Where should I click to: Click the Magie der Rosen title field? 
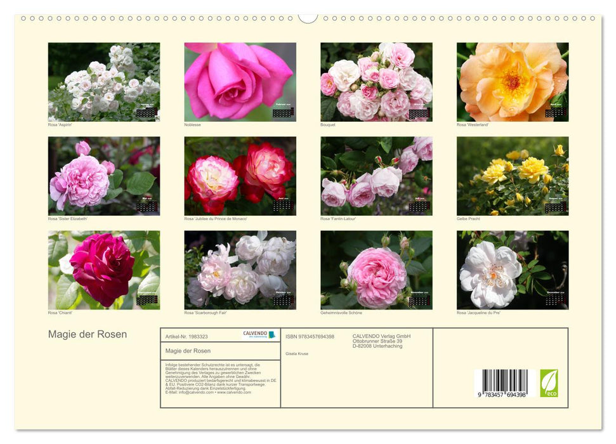[x=188, y=350]
